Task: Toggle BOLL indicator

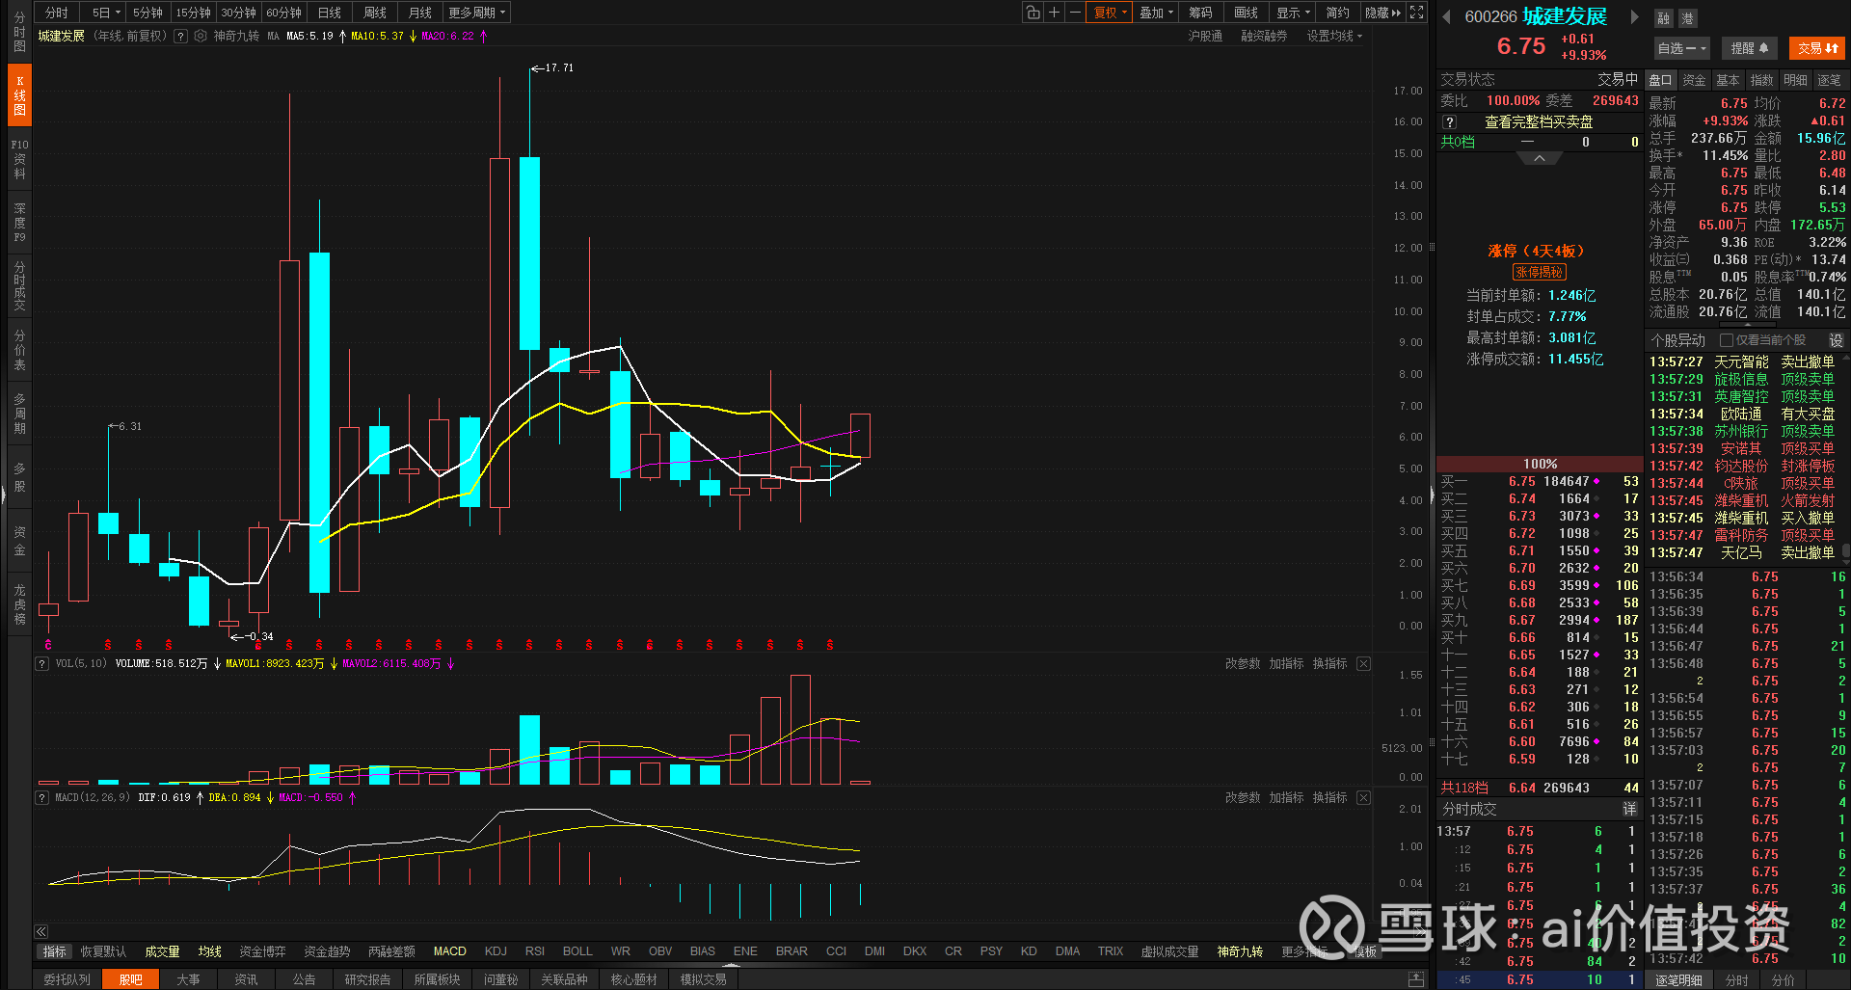Action: [577, 951]
